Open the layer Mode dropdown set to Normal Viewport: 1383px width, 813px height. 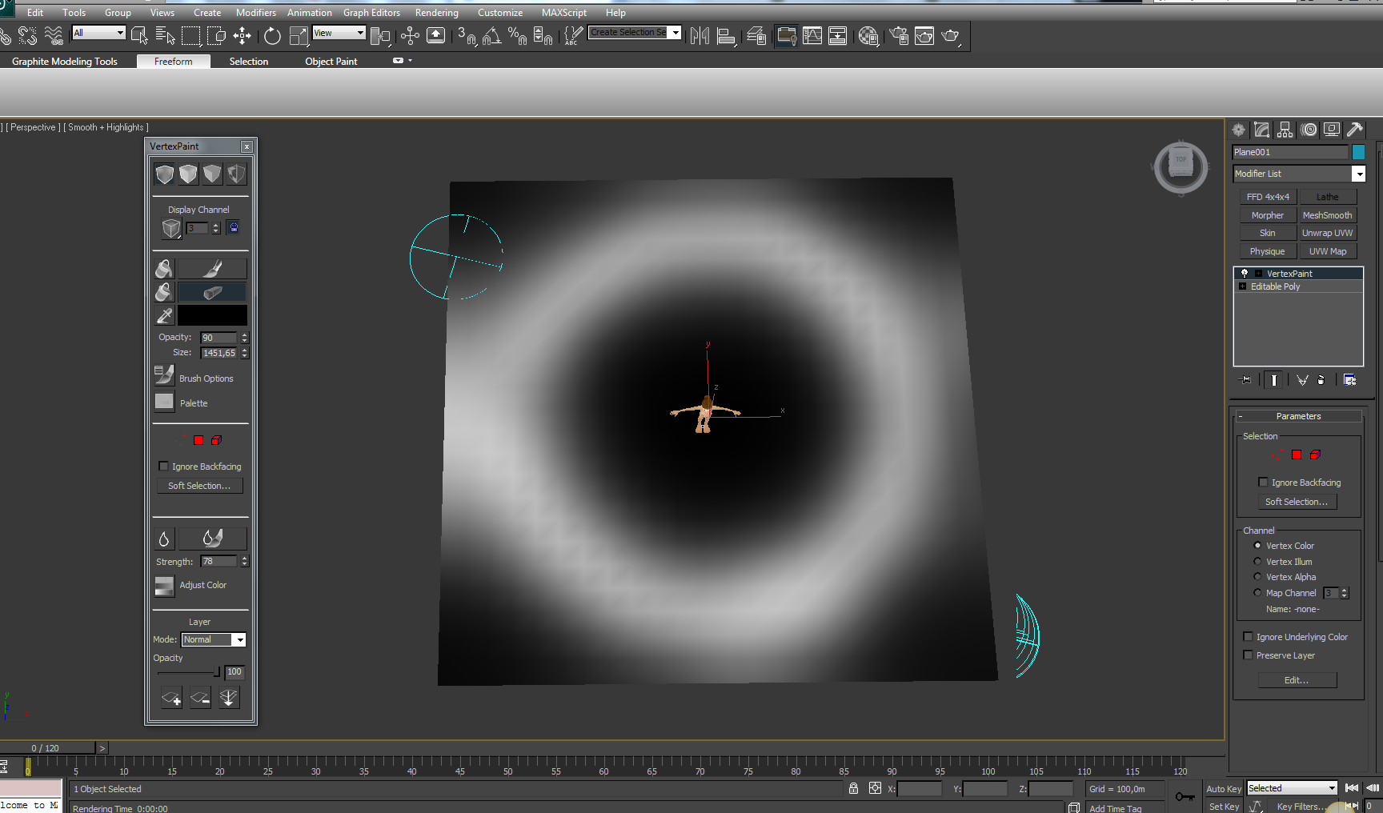click(x=214, y=639)
